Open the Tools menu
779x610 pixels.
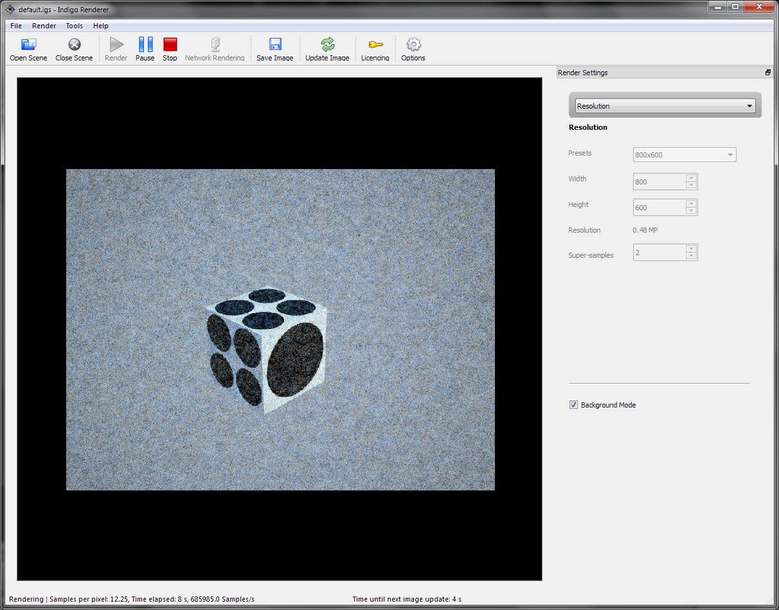74,26
